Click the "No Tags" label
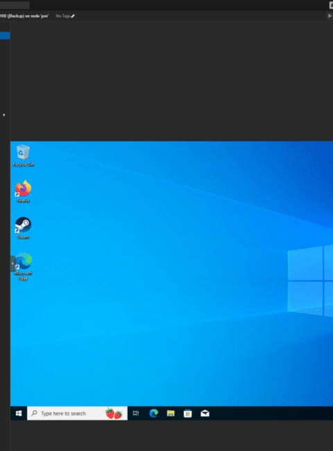The image size is (333, 451). 62,16
